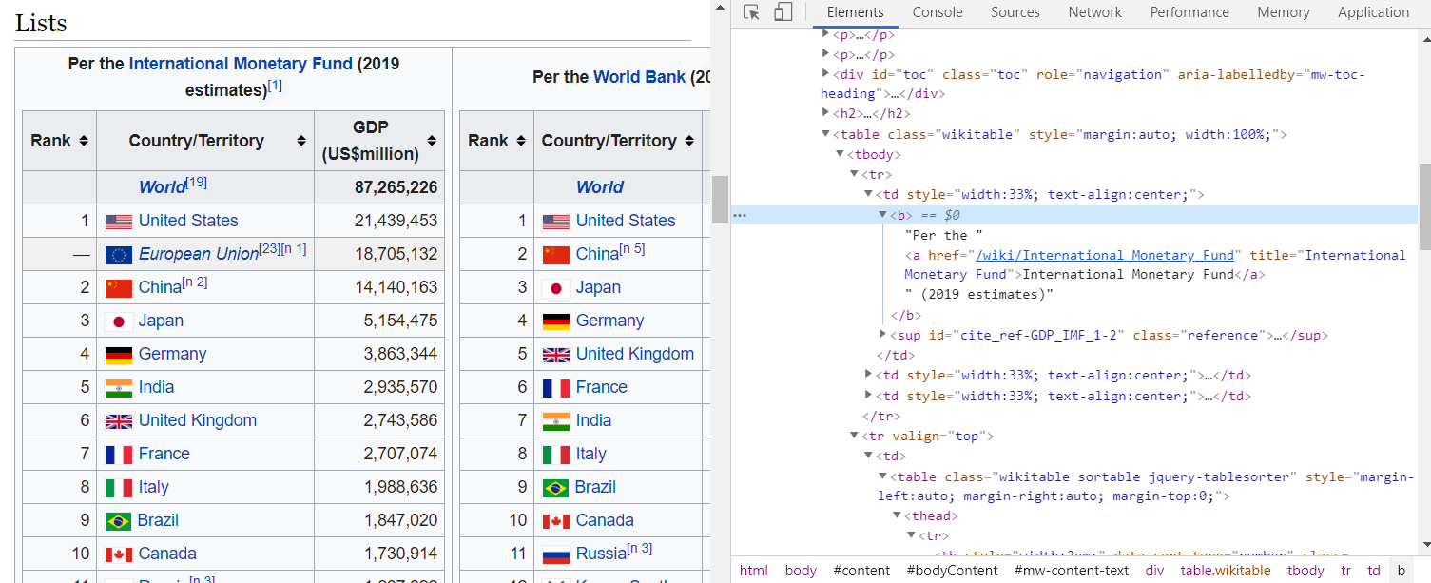
Task: Click United States flag in World Bank table
Action: click(556, 222)
